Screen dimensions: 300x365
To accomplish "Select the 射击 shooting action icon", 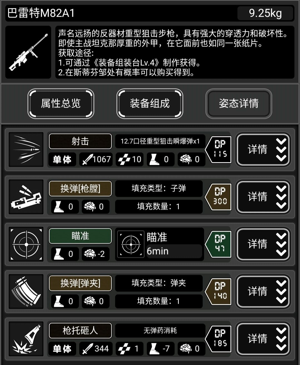I will (26, 150).
